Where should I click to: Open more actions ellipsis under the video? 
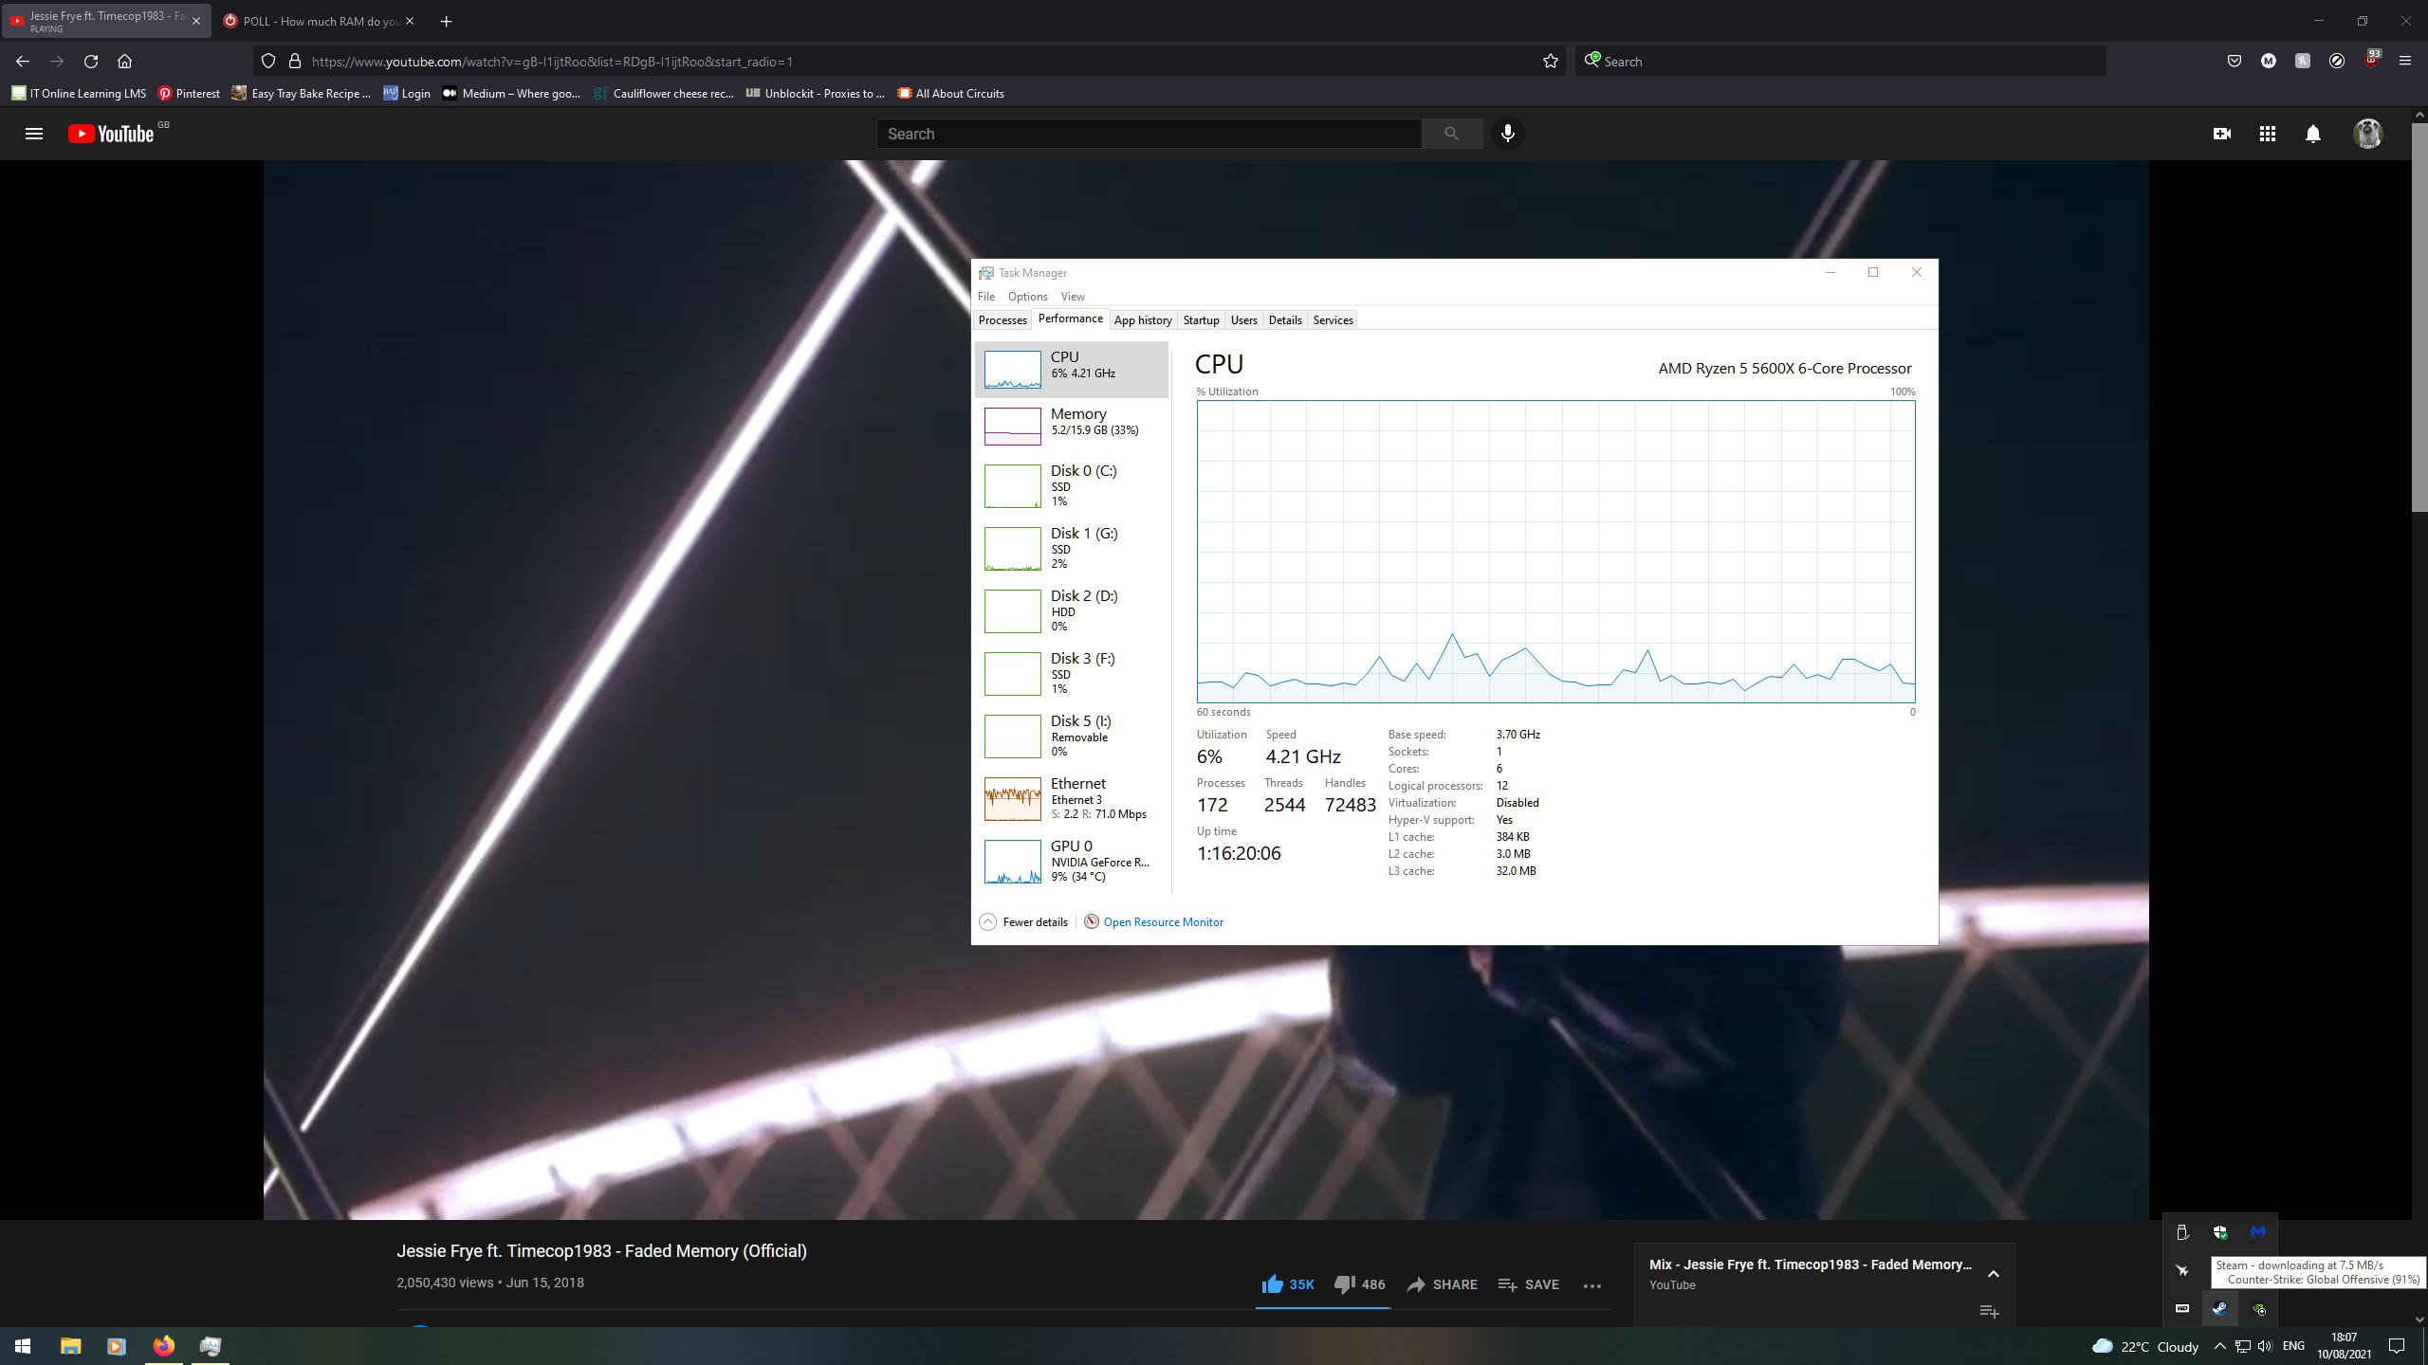(x=1592, y=1285)
